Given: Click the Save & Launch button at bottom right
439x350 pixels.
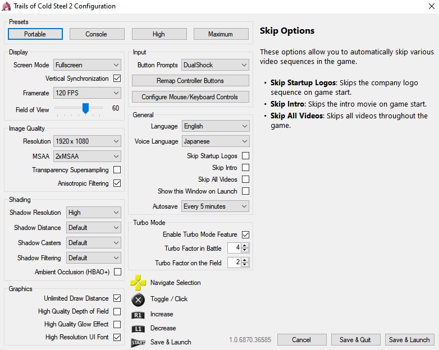Looking at the screenshot, I should pyautogui.click(x=410, y=340).
